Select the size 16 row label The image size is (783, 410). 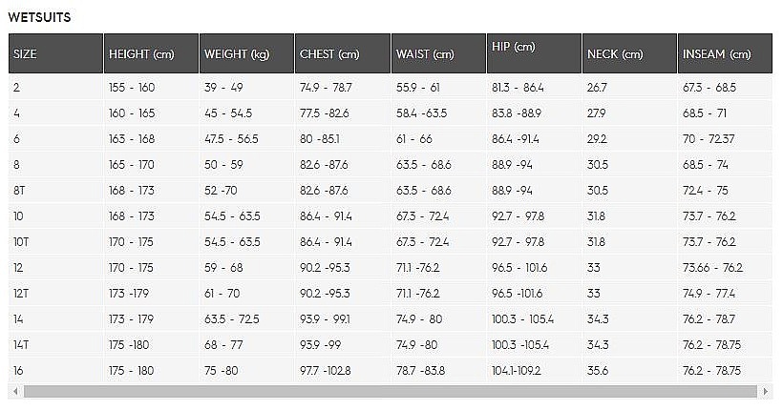tap(19, 371)
